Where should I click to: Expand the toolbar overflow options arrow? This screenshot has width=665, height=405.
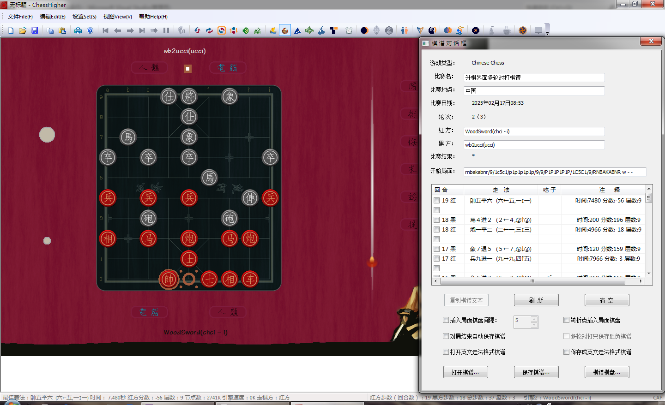(547, 34)
